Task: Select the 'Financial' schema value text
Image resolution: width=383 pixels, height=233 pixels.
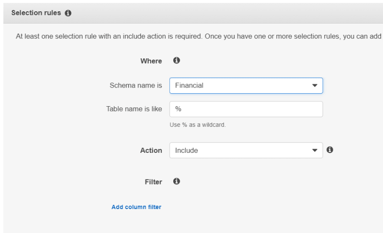Action: click(189, 85)
